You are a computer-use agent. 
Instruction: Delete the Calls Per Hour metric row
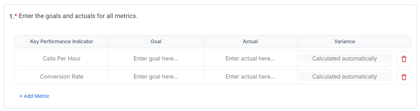pyautogui.click(x=404, y=59)
